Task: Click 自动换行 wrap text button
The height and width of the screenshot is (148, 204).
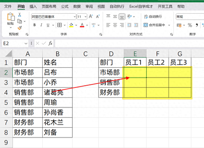Action: pos(153,17)
